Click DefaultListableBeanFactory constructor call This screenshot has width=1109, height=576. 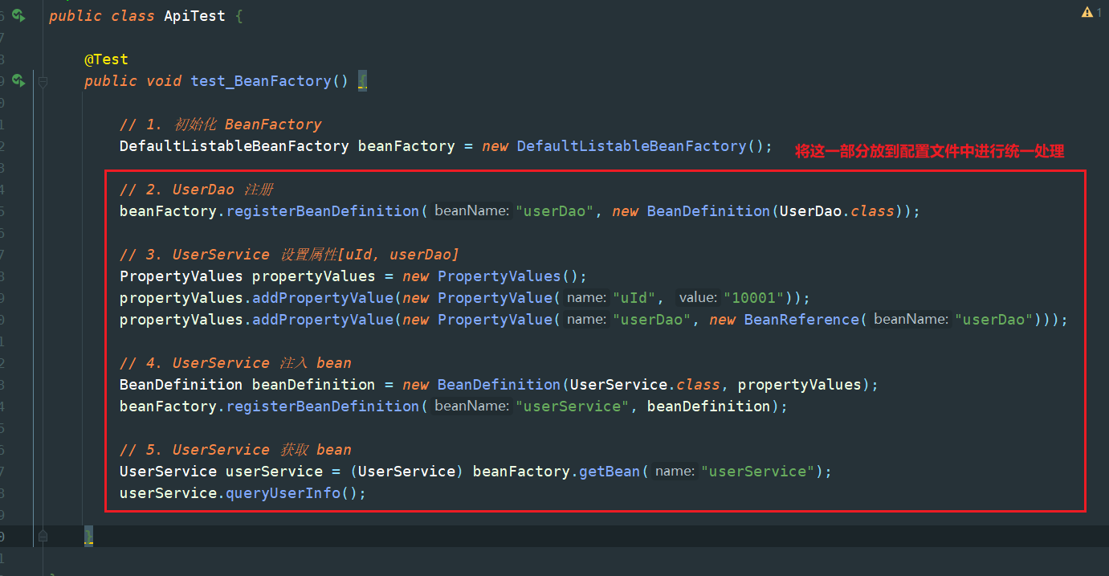point(631,146)
